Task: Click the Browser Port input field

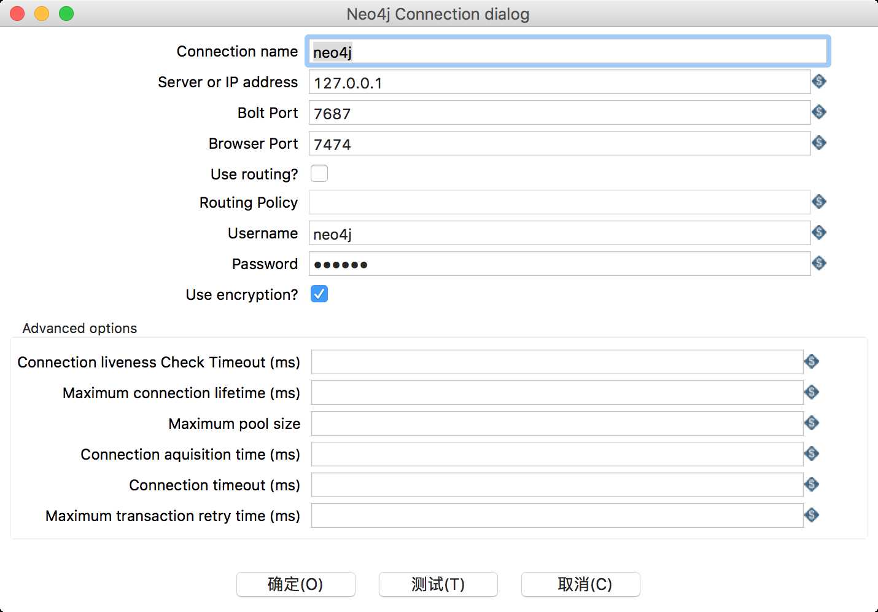Action: tap(559, 143)
